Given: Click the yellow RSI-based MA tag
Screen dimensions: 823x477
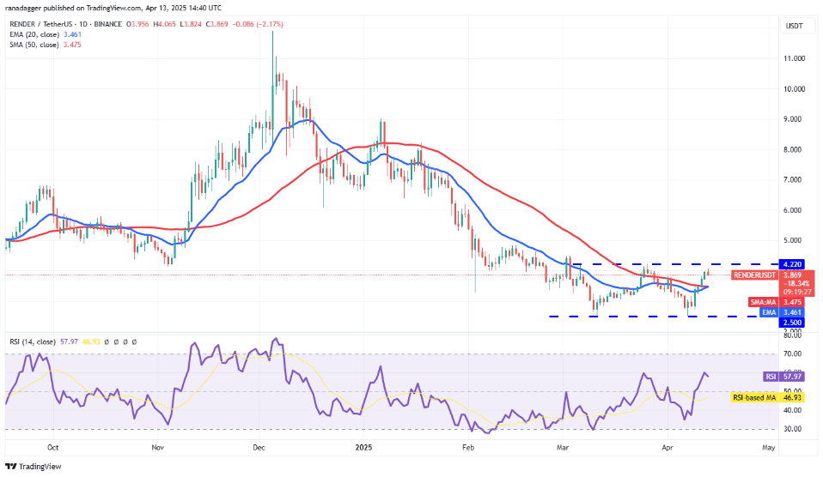Looking at the screenshot, I should (x=754, y=398).
